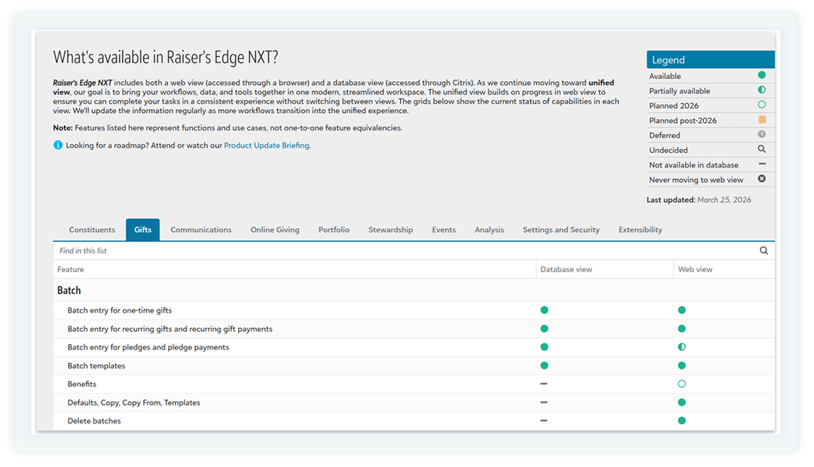Click the 'Available' legend label

[x=664, y=76]
